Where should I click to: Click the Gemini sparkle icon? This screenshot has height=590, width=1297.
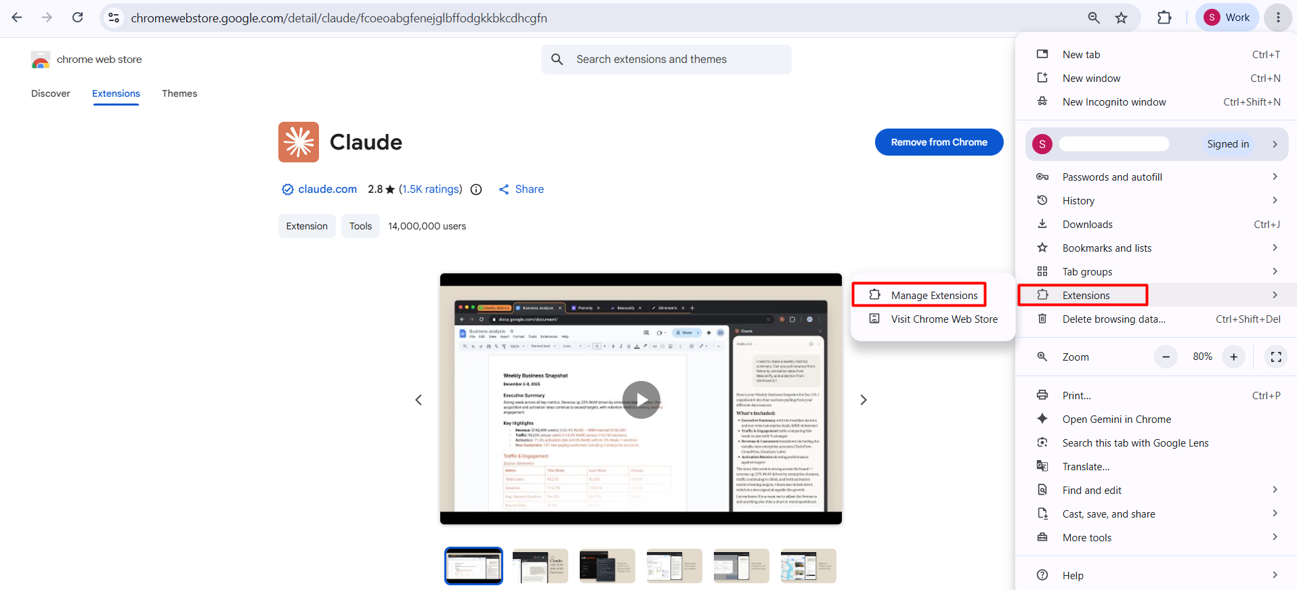pos(1042,419)
